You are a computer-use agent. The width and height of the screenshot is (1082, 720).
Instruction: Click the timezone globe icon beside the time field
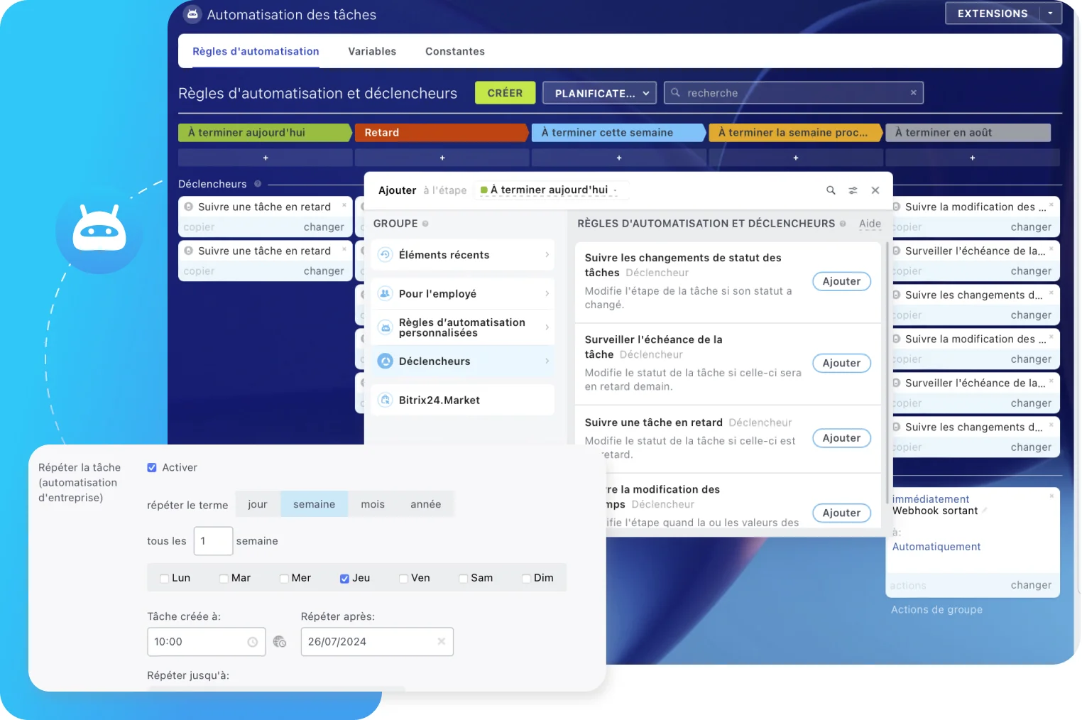280,641
